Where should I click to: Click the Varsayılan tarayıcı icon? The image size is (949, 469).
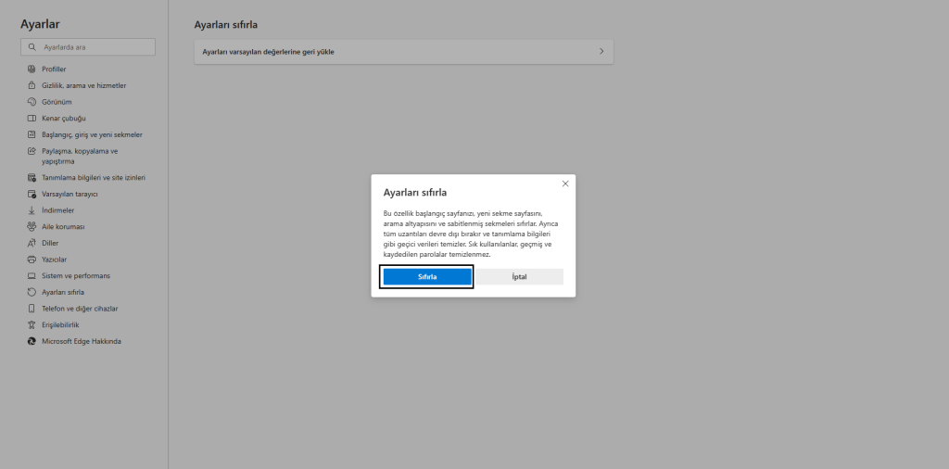point(32,195)
